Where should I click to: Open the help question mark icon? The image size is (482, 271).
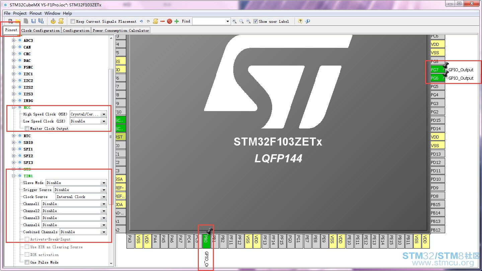point(300,21)
